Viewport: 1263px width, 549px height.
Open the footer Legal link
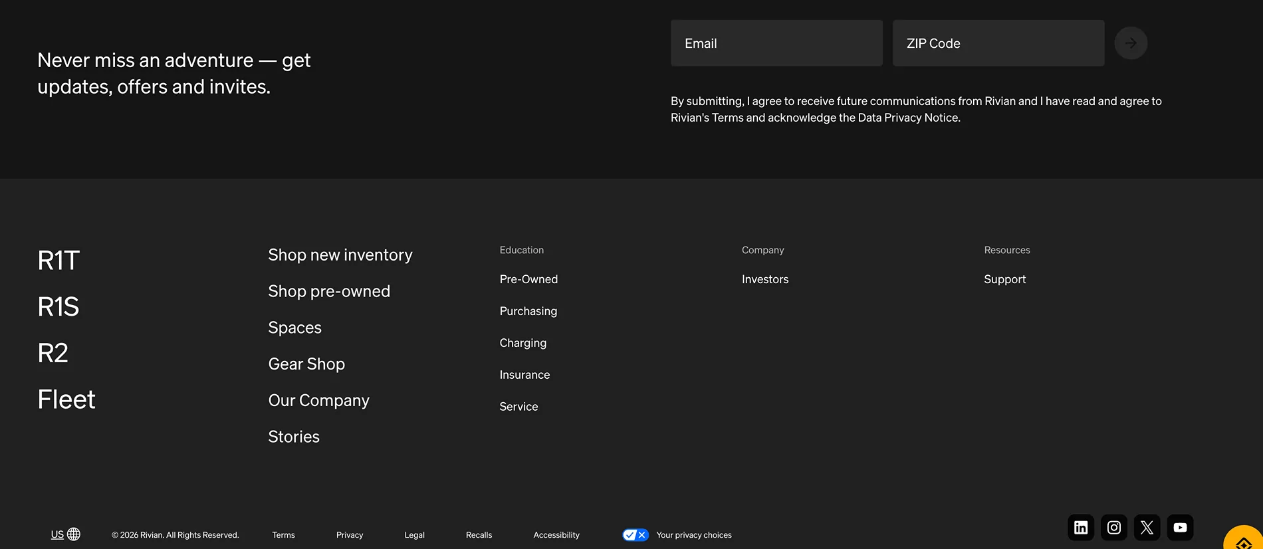414,535
